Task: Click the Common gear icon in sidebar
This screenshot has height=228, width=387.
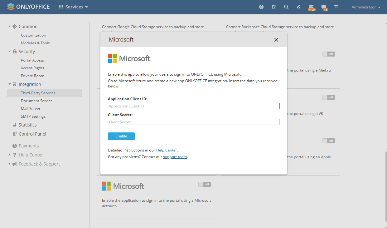Action: pyautogui.click(x=15, y=27)
